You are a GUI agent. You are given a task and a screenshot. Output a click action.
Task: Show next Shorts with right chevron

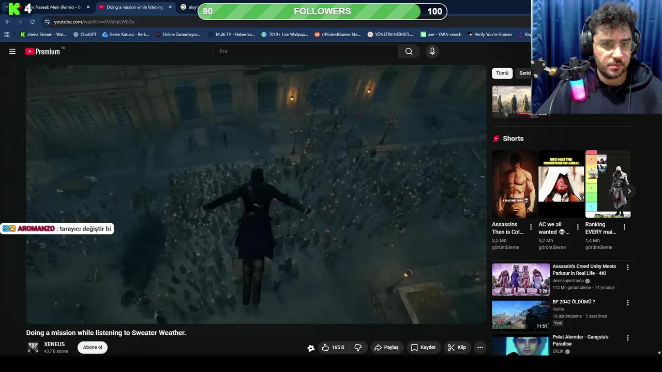coord(629,191)
